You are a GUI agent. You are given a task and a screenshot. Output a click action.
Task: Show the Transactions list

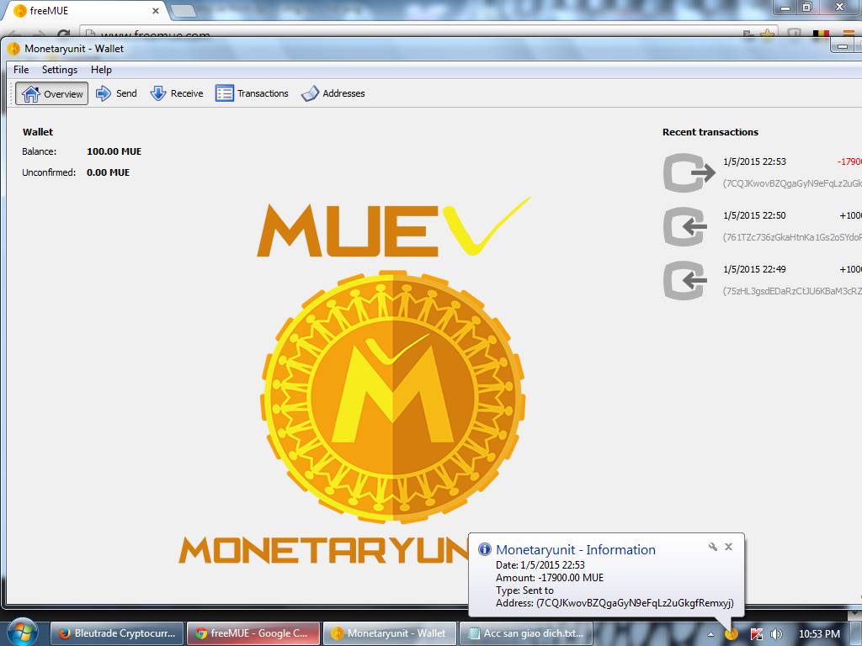(252, 93)
